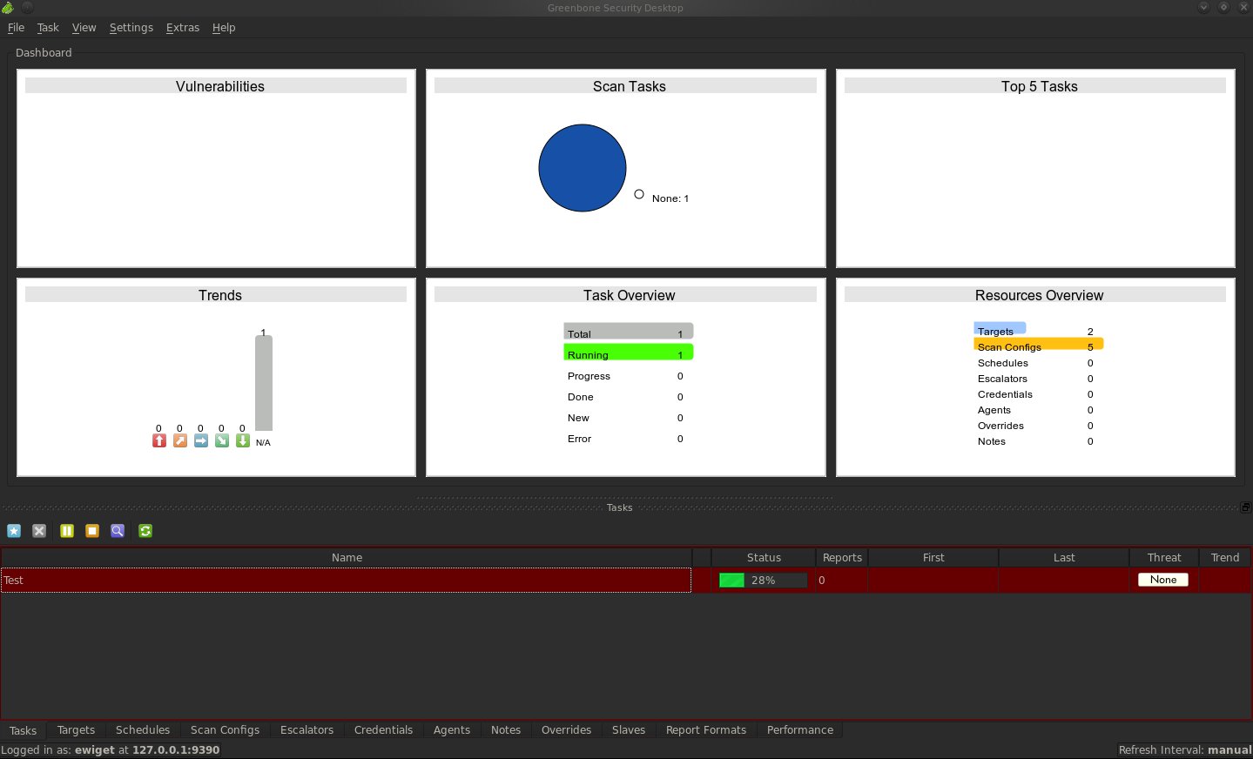The height and width of the screenshot is (759, 1253).
Task: Select the red upward trend icon in Trends
Action: pyautogui.click(x=159, y=440)
